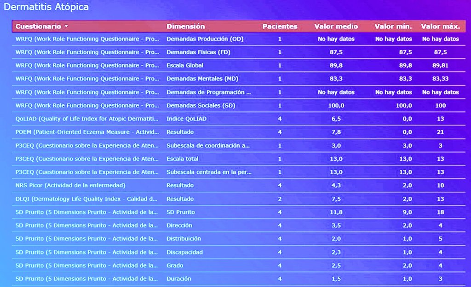Select the 5 maximum value for Distribuición
Screen dimensions: 471x287
440,239
